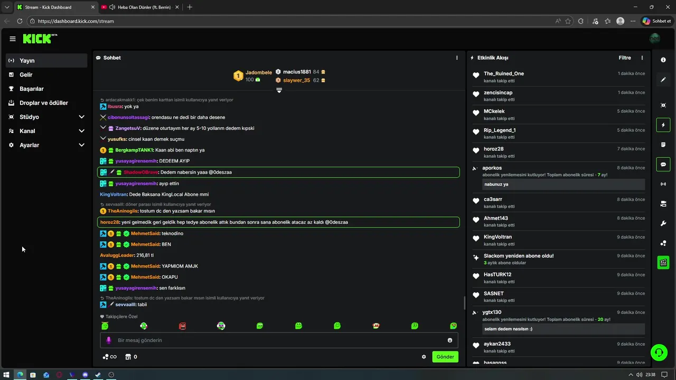Click the pencil edit icon in right sidebar
Image resolution: width=676 pixels, height=380 pixels.
point(663,80)
